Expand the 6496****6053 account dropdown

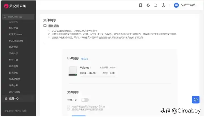click(x=189, y=5)
